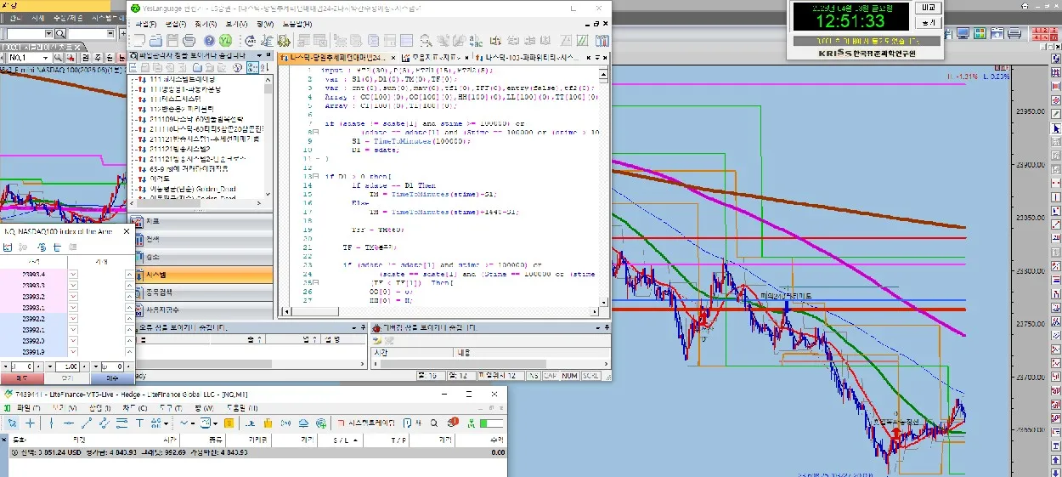Click the green YL circle icon

225,39
